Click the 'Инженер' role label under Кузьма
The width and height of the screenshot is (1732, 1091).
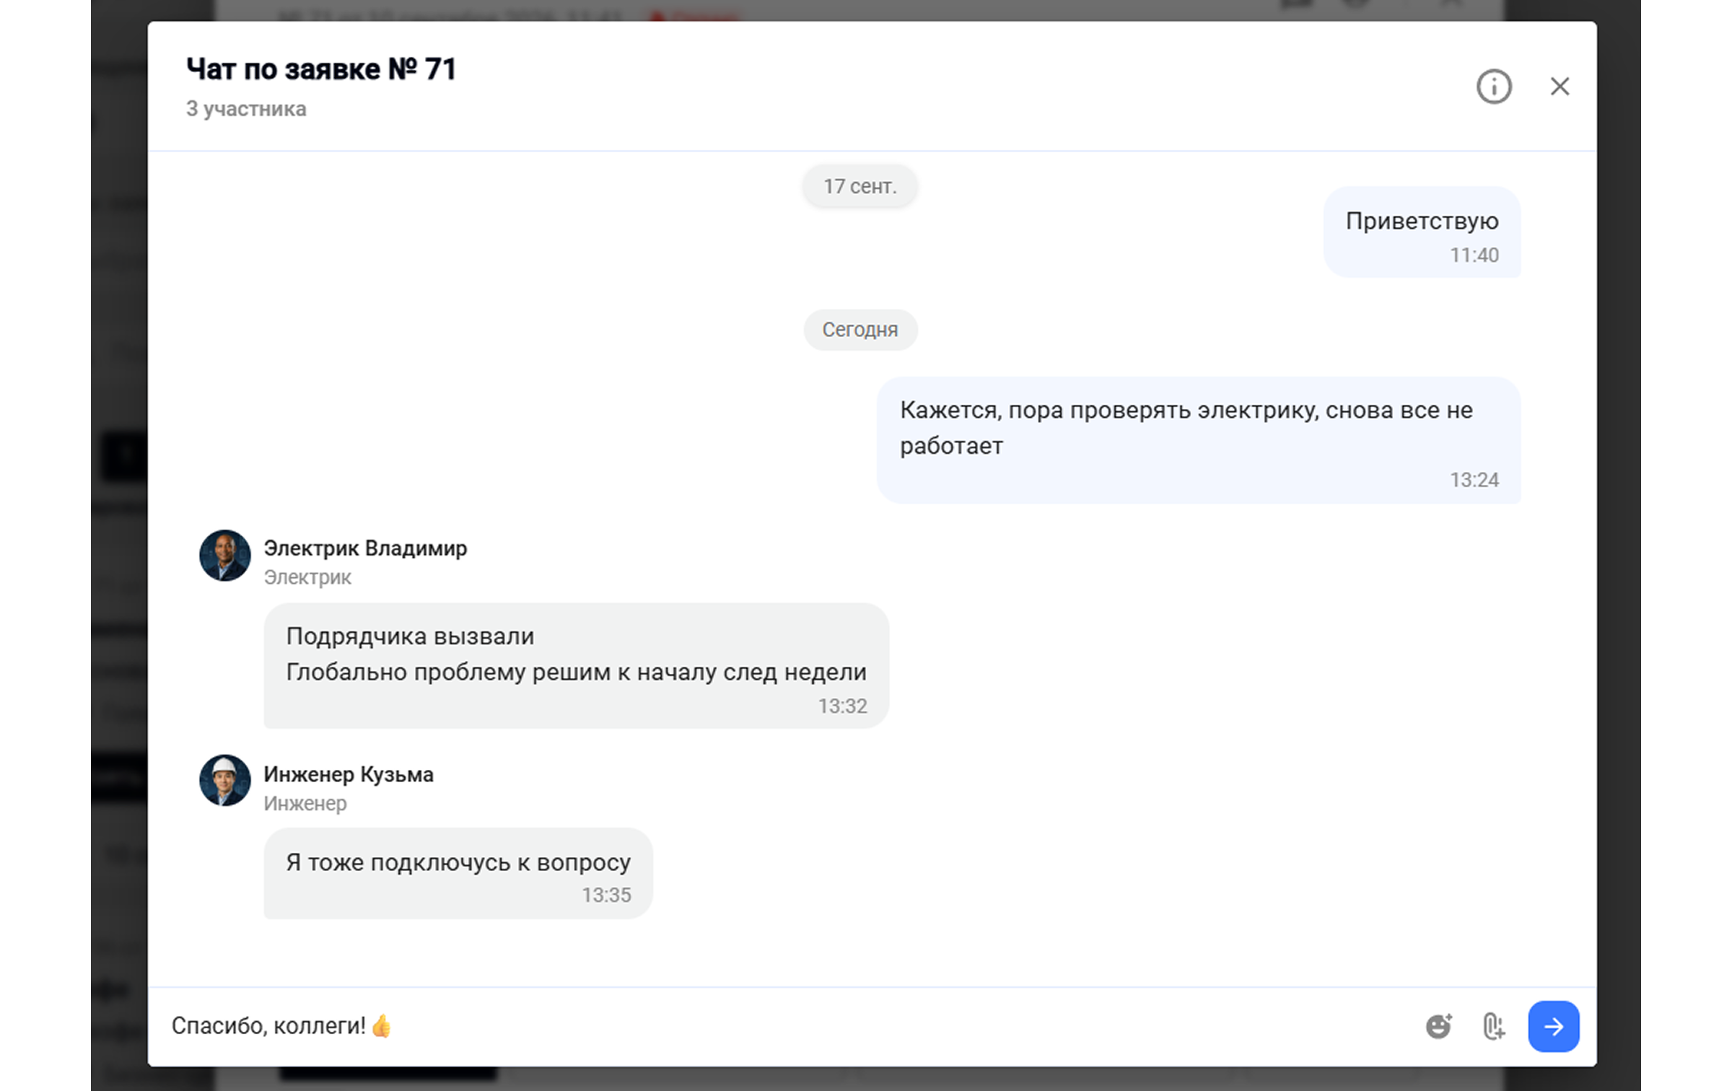point(305,803)
